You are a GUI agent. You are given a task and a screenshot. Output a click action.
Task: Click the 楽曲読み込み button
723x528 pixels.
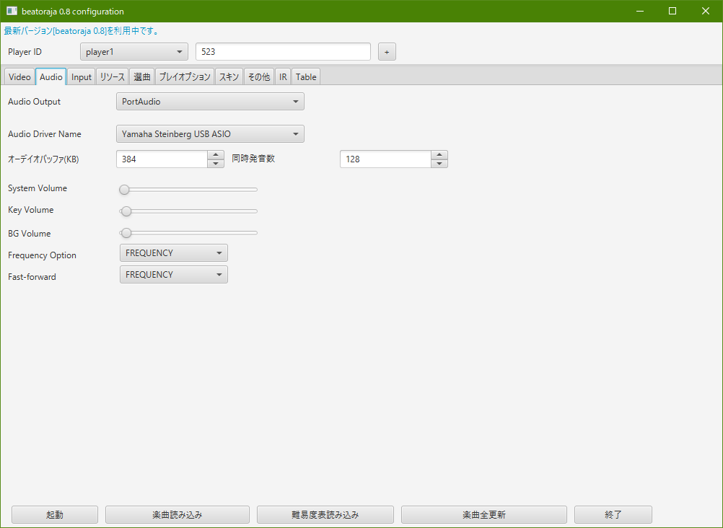[x=178, y=514]
